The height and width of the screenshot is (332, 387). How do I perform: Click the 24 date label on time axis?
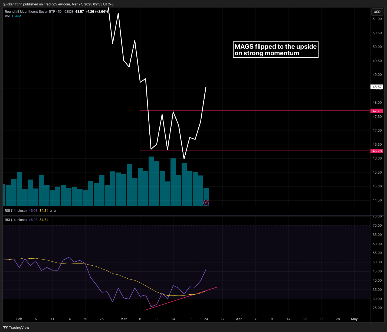point(206,319)
